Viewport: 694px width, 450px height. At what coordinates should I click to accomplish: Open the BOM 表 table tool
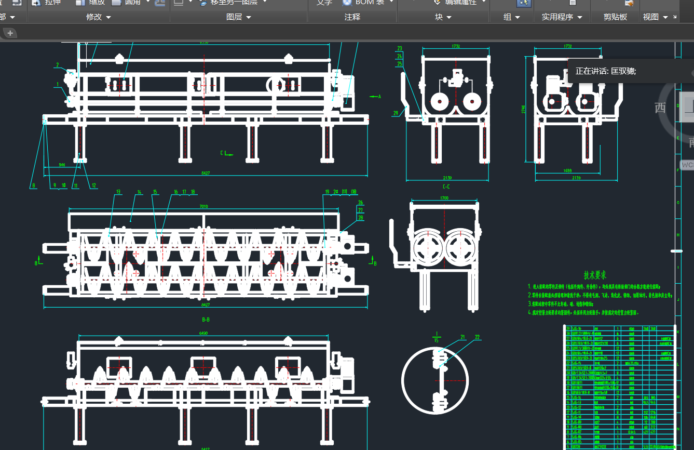coord(363,3)
